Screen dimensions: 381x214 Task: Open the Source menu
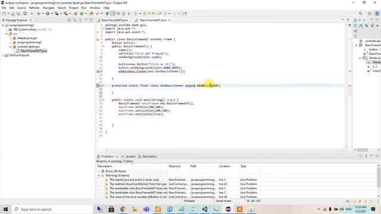21,8
